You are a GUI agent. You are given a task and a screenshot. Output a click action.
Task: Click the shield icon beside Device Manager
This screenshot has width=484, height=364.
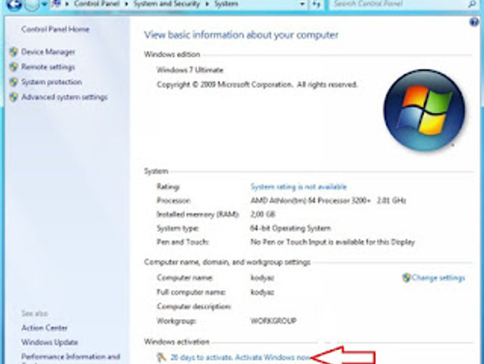(x=13, y=52)
